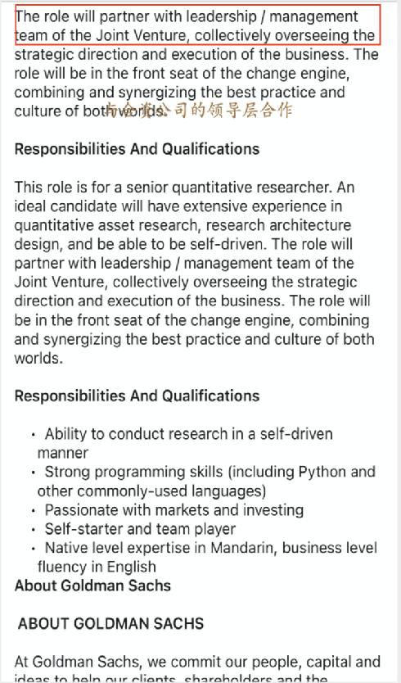Click the line other commonly-used languages)

point(151,491)
